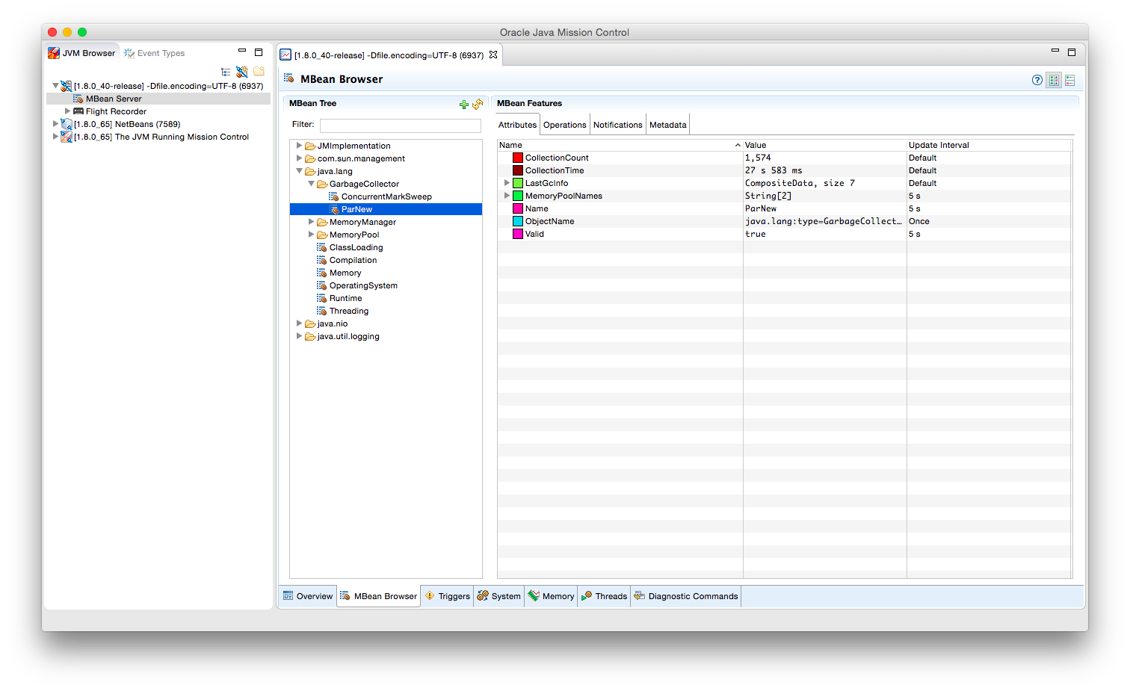Viewport: 1130px width, 691px height.
Task: Refresh the MBean Tree with the yellow arrows icon
Action: click(x=478, y=105)
